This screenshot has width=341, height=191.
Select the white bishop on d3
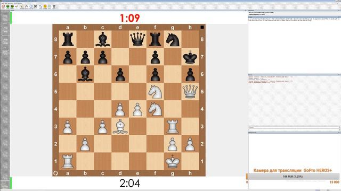[x=120, y=126]
